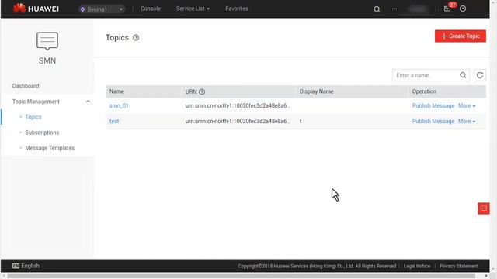Open Legal Notice link
The height and width of the screenshot is (279, 497).
(417, 266)
